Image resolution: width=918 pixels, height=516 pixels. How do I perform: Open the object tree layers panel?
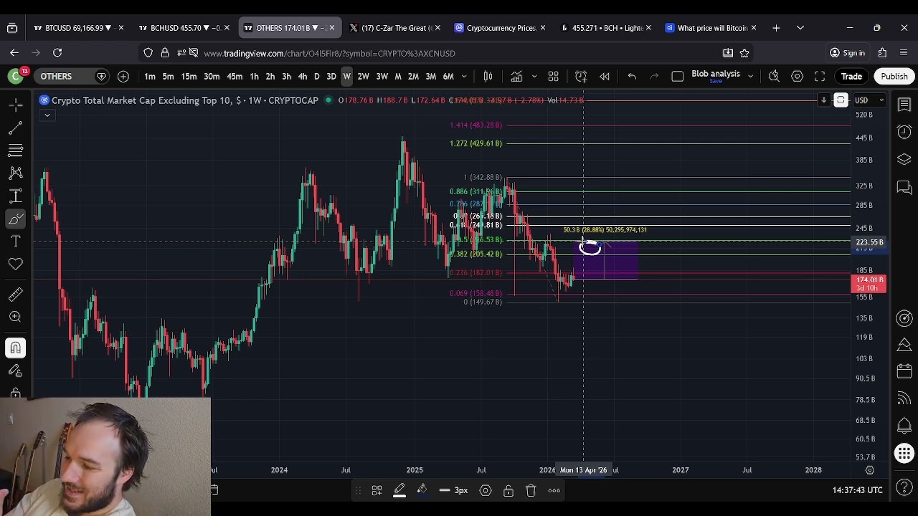904,159
